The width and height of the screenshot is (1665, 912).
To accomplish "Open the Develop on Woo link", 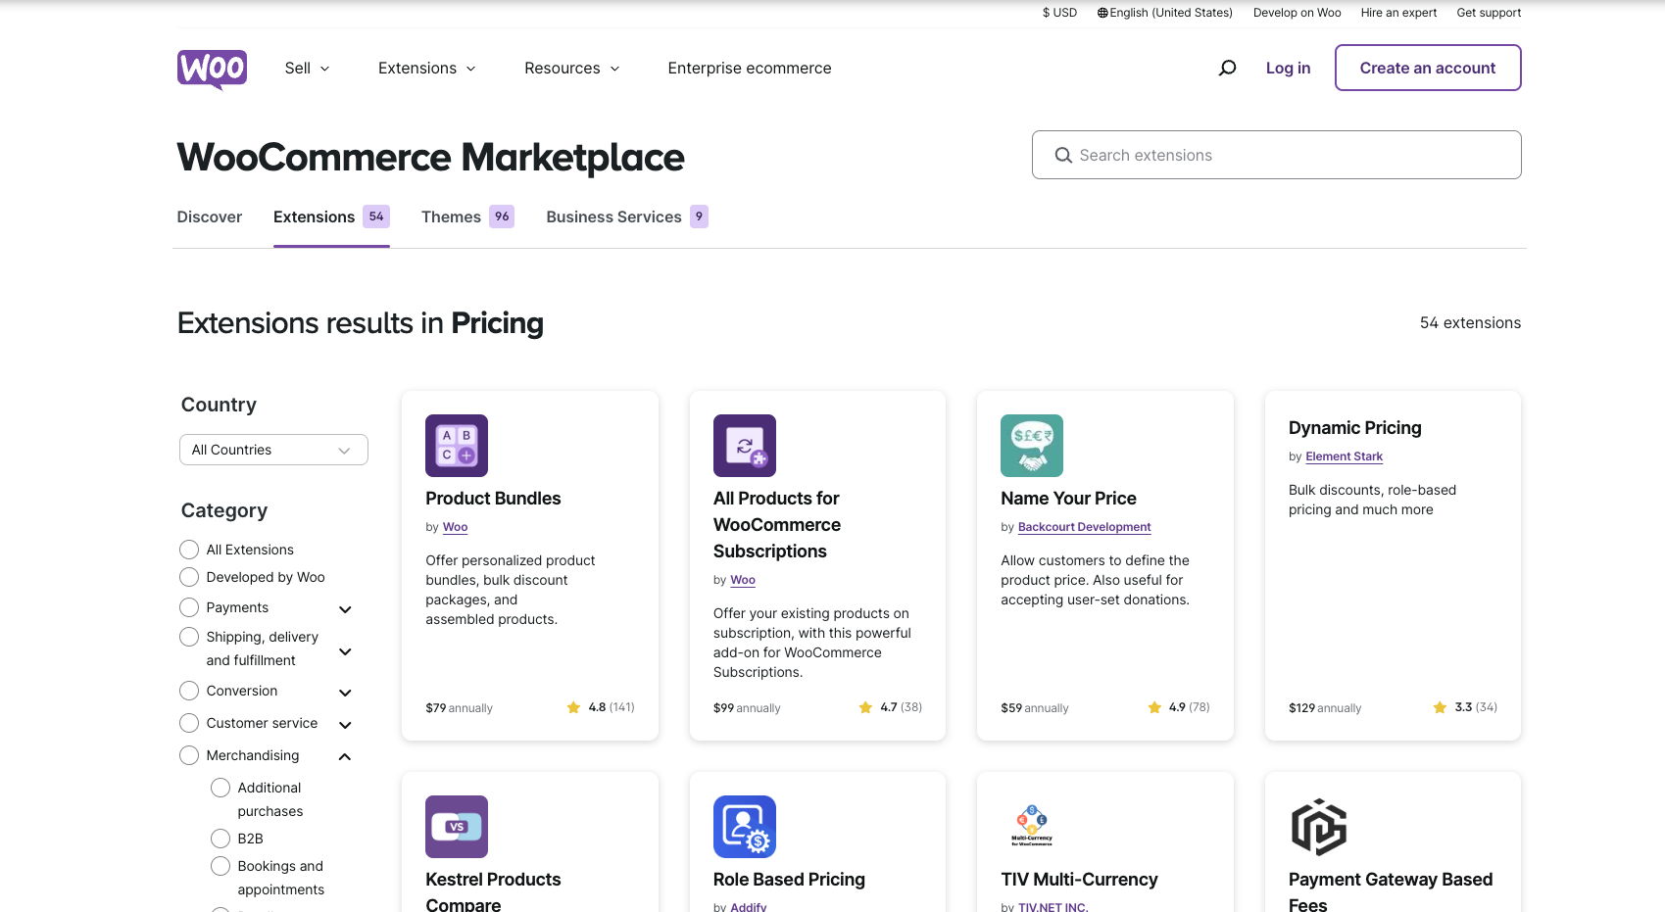I will [x=1297, y=13].
